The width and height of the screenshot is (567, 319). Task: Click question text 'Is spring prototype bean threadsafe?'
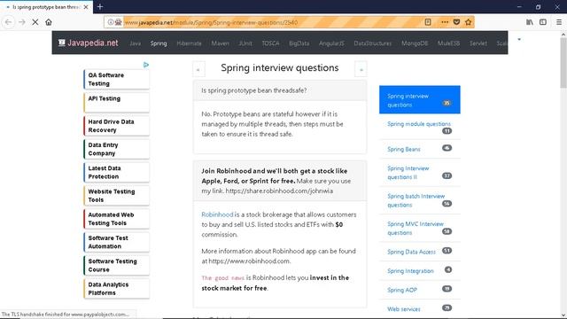[254, 90]
